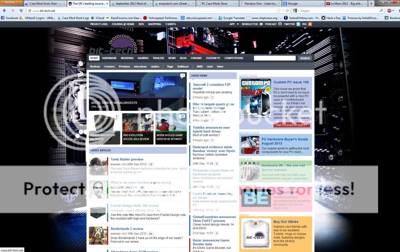
Task: Close the active bit-tech tab
Action: coord(107,4)
